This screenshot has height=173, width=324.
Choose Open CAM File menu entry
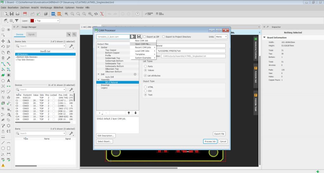click(x=143, y=44)
